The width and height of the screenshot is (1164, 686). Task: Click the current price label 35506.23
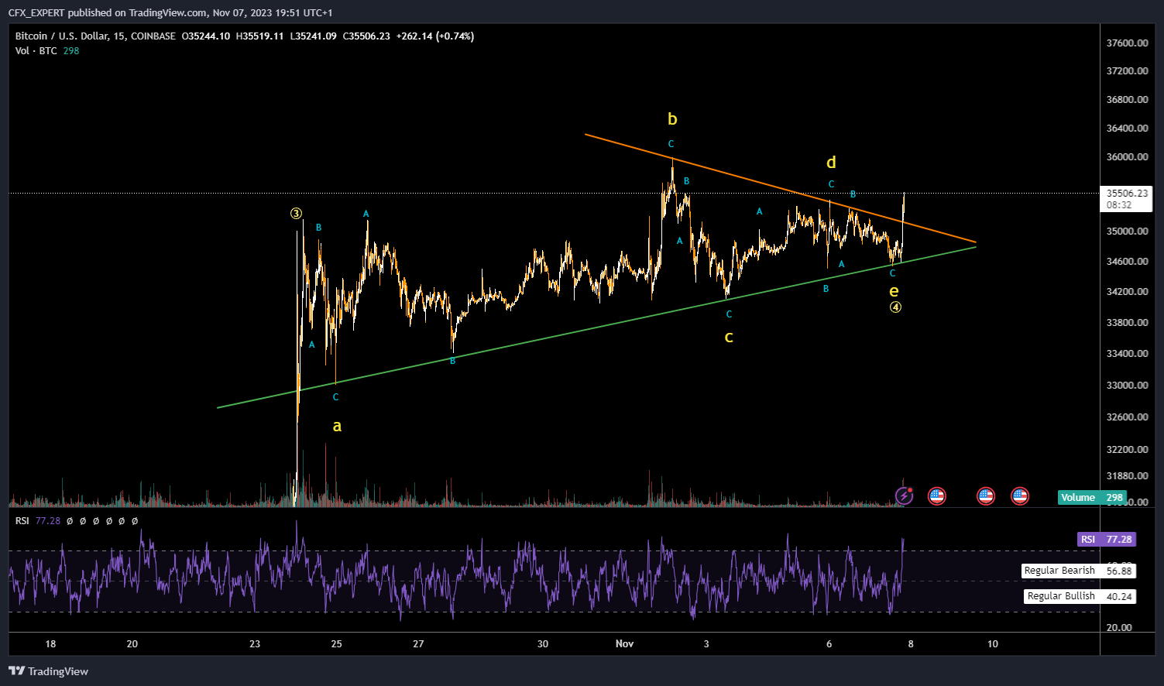tap(1126, 194)
